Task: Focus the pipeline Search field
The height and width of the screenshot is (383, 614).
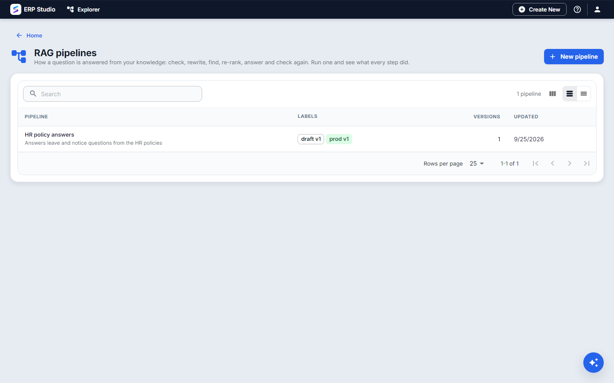Action: [x=113, y=94]
